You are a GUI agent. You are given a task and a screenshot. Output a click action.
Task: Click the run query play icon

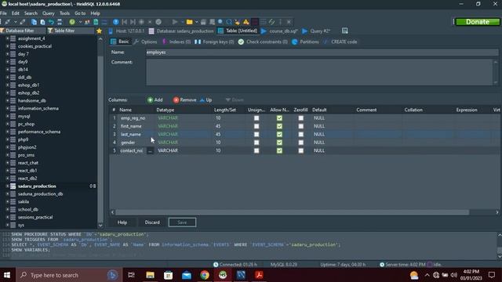tap(175, 22)
